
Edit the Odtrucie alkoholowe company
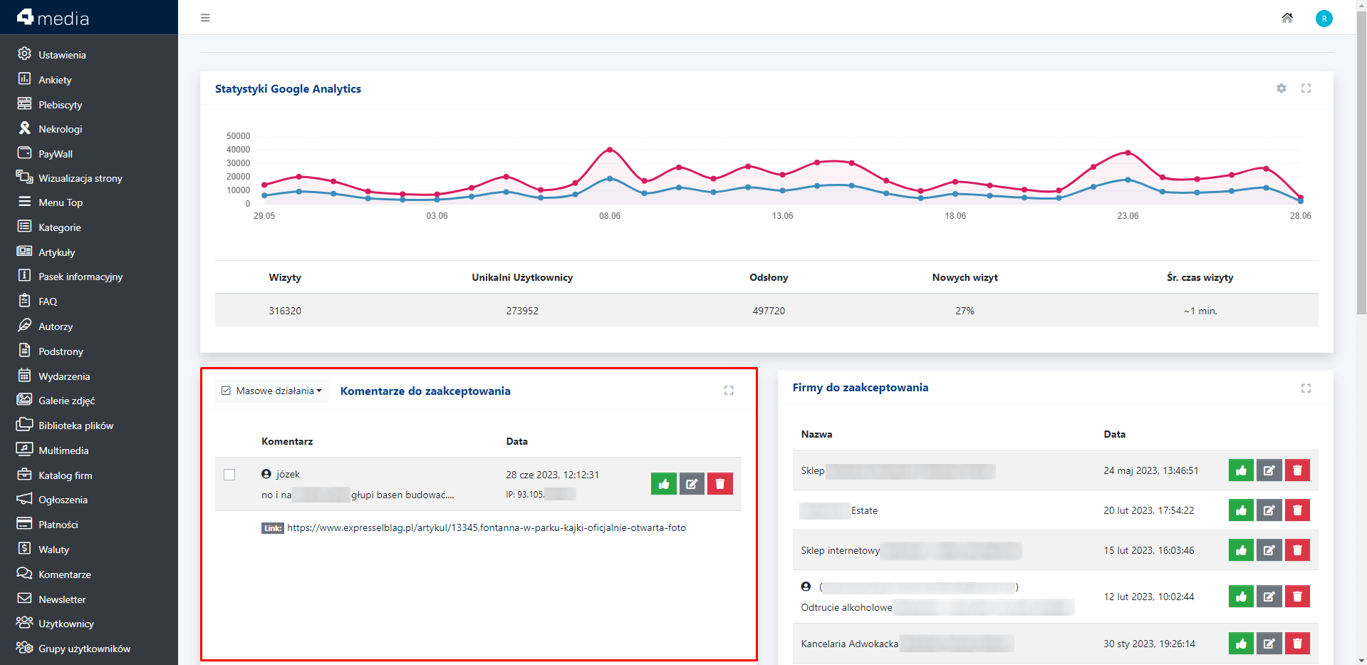pyautogui.click(x=1269, y=597)
